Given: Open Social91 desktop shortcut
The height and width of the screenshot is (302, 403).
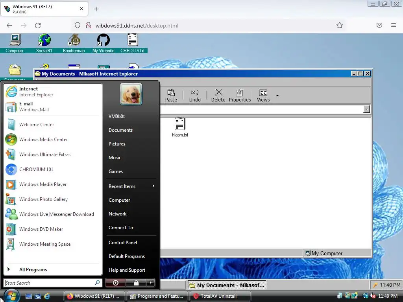Looking at the screenshot, I should pos(44,43).
